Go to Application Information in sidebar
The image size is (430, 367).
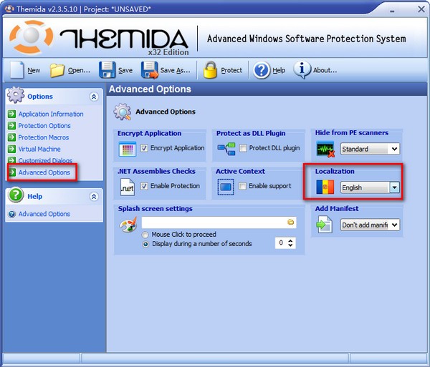point(51,114)
